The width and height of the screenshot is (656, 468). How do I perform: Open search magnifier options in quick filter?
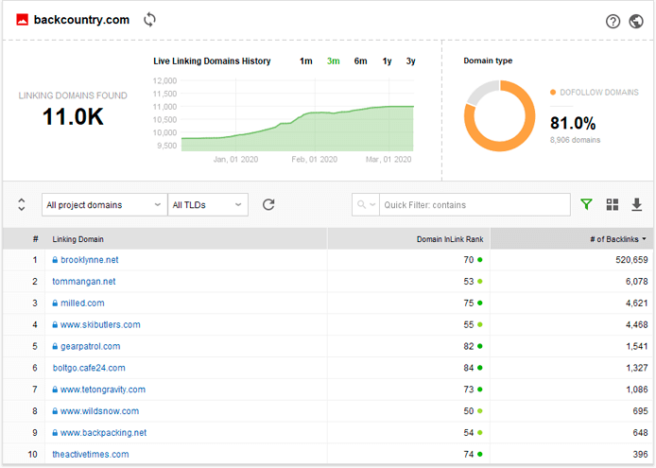[x=366, y=205]
